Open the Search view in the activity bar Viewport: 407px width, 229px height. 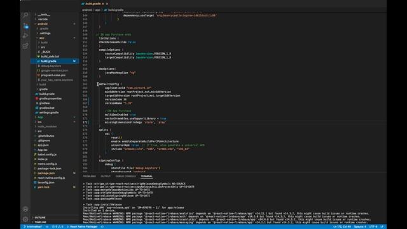(25, 15)
